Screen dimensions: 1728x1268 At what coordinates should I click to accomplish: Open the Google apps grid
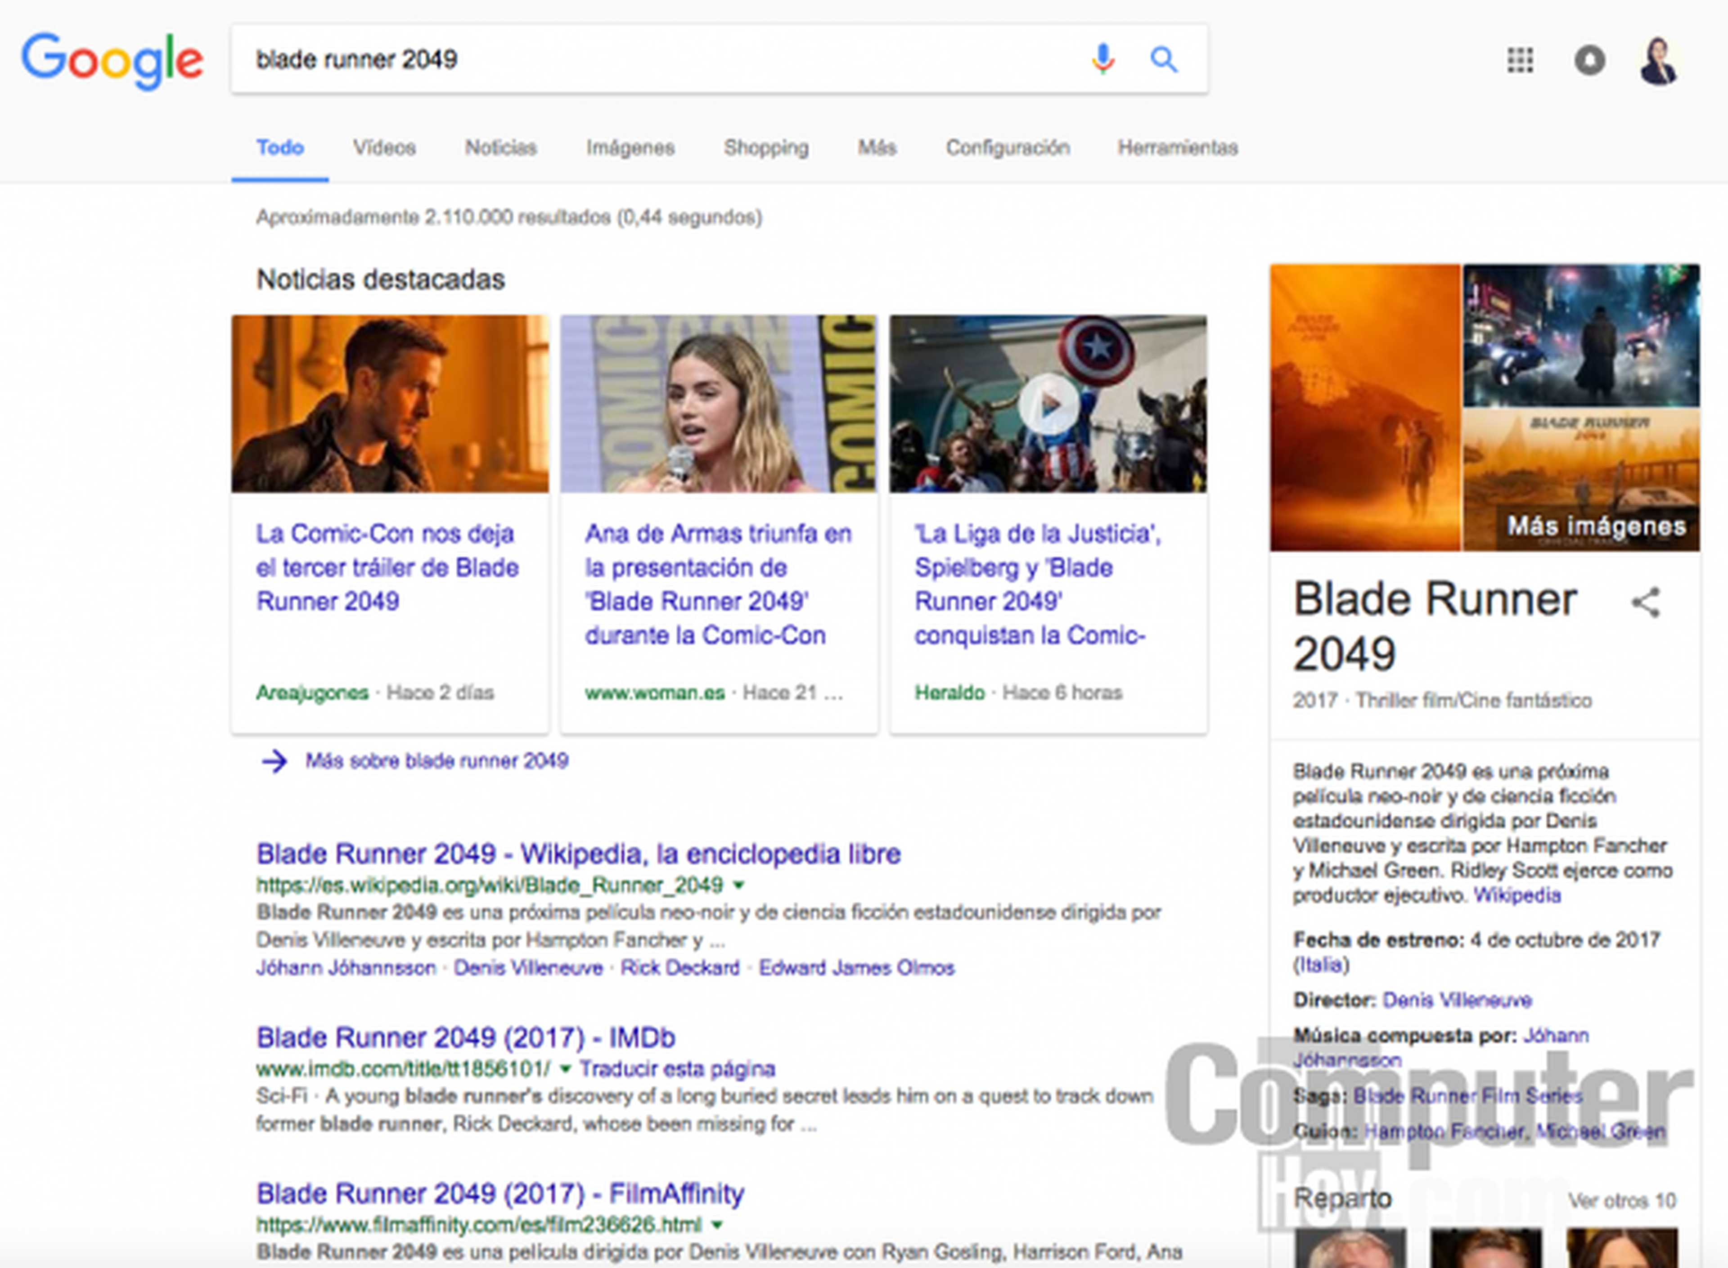1520,60
